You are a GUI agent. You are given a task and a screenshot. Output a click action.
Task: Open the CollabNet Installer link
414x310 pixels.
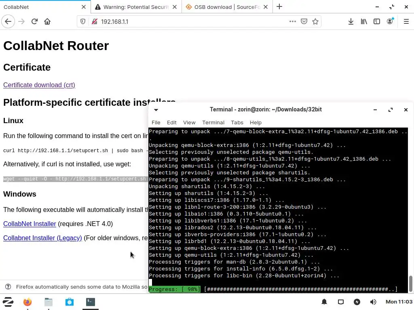(x=30, y=224)
